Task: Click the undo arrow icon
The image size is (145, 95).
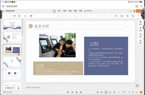Action: [x=7, y=16]
